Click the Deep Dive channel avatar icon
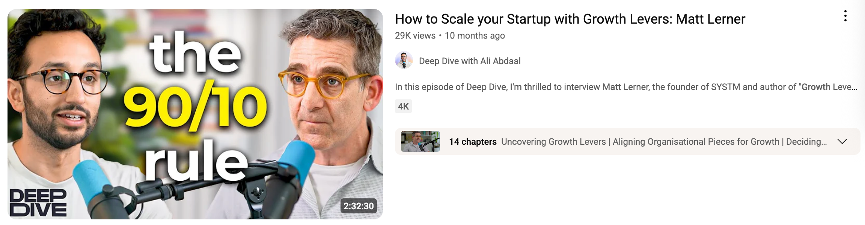The width and height of the screenshot is (865, 225). pyautogui.click(x=404, y=61)
